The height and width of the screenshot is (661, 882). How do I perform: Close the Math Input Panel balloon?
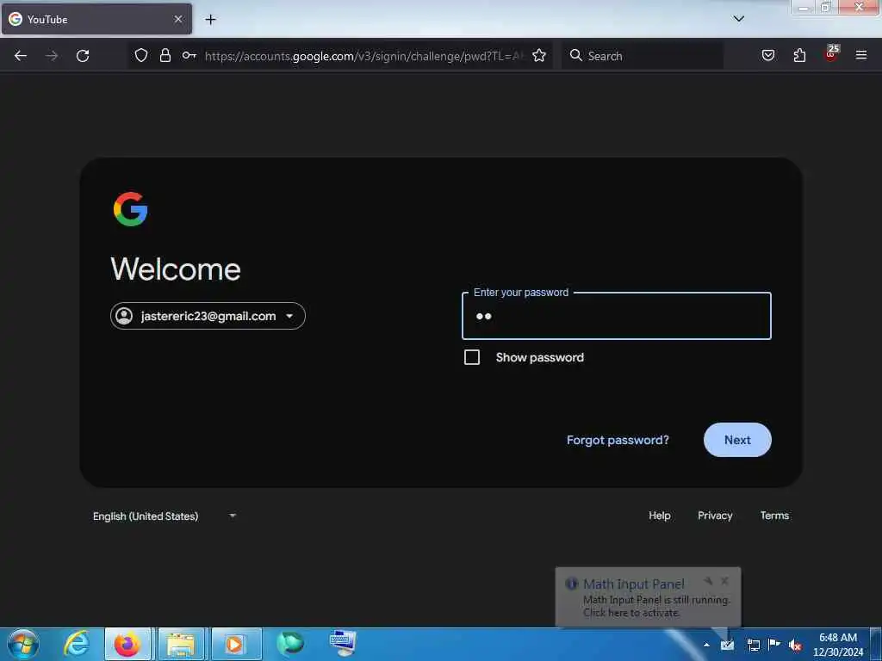(724, 581)
